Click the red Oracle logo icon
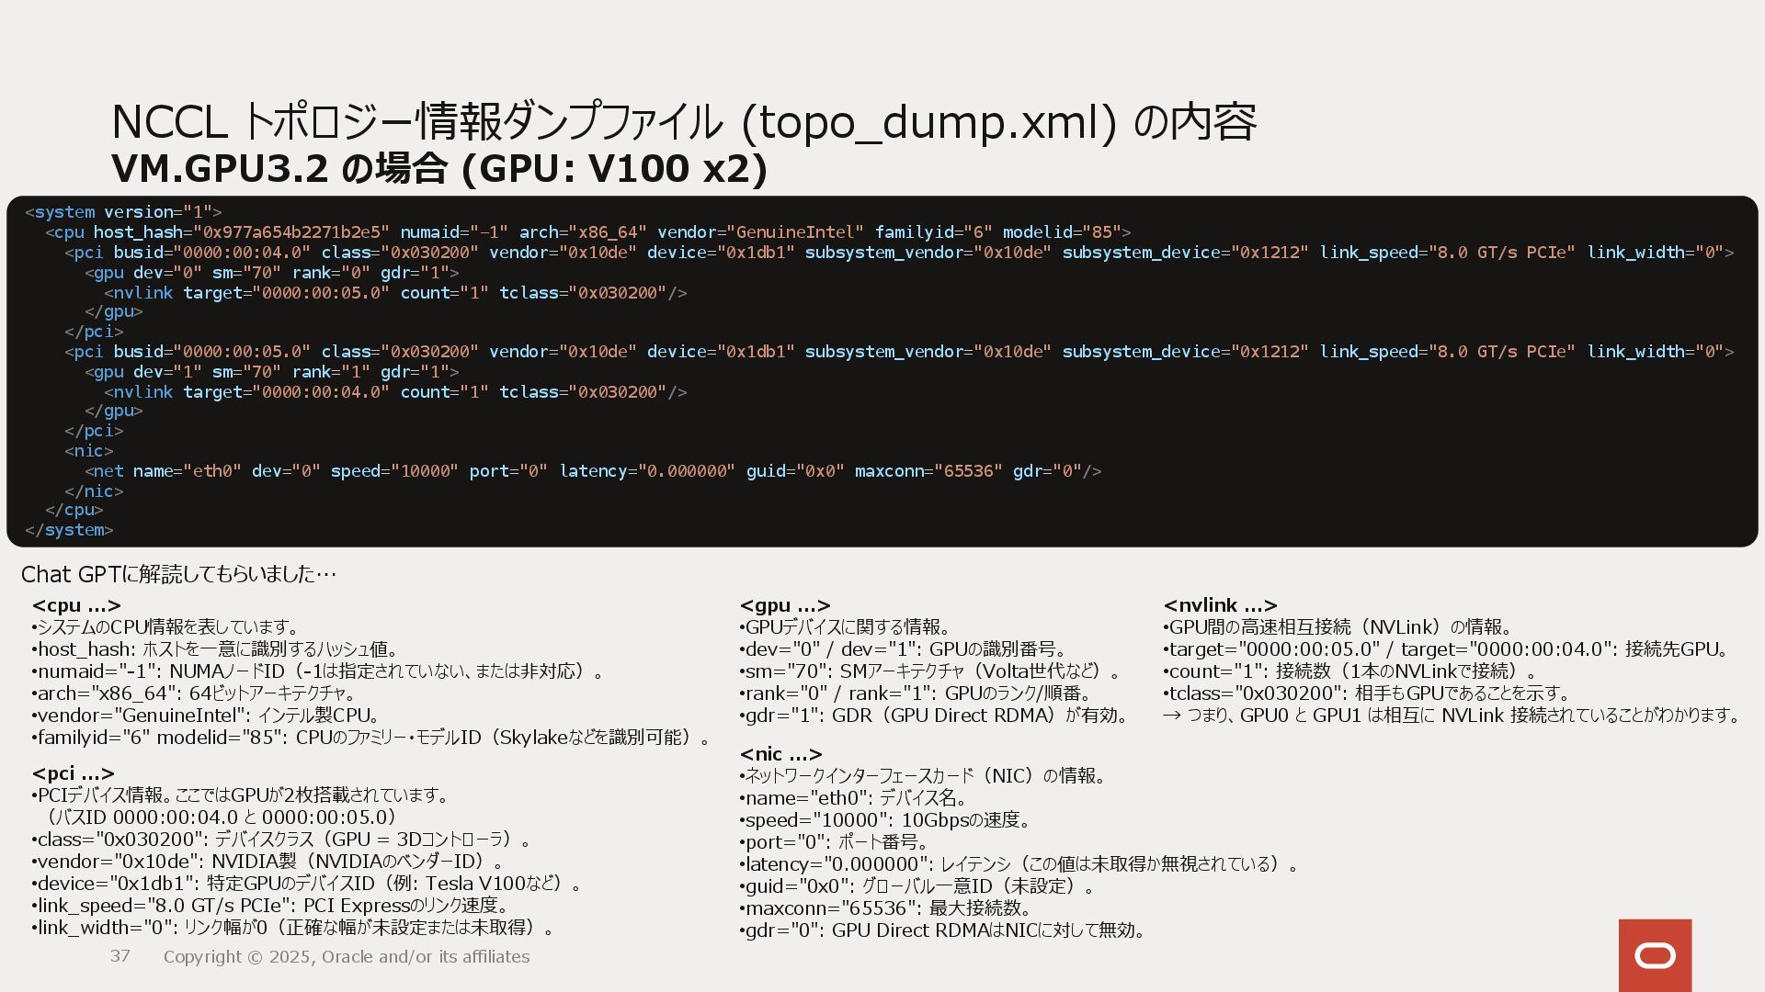1765x992 pixels. click(x=1655, y=955)
